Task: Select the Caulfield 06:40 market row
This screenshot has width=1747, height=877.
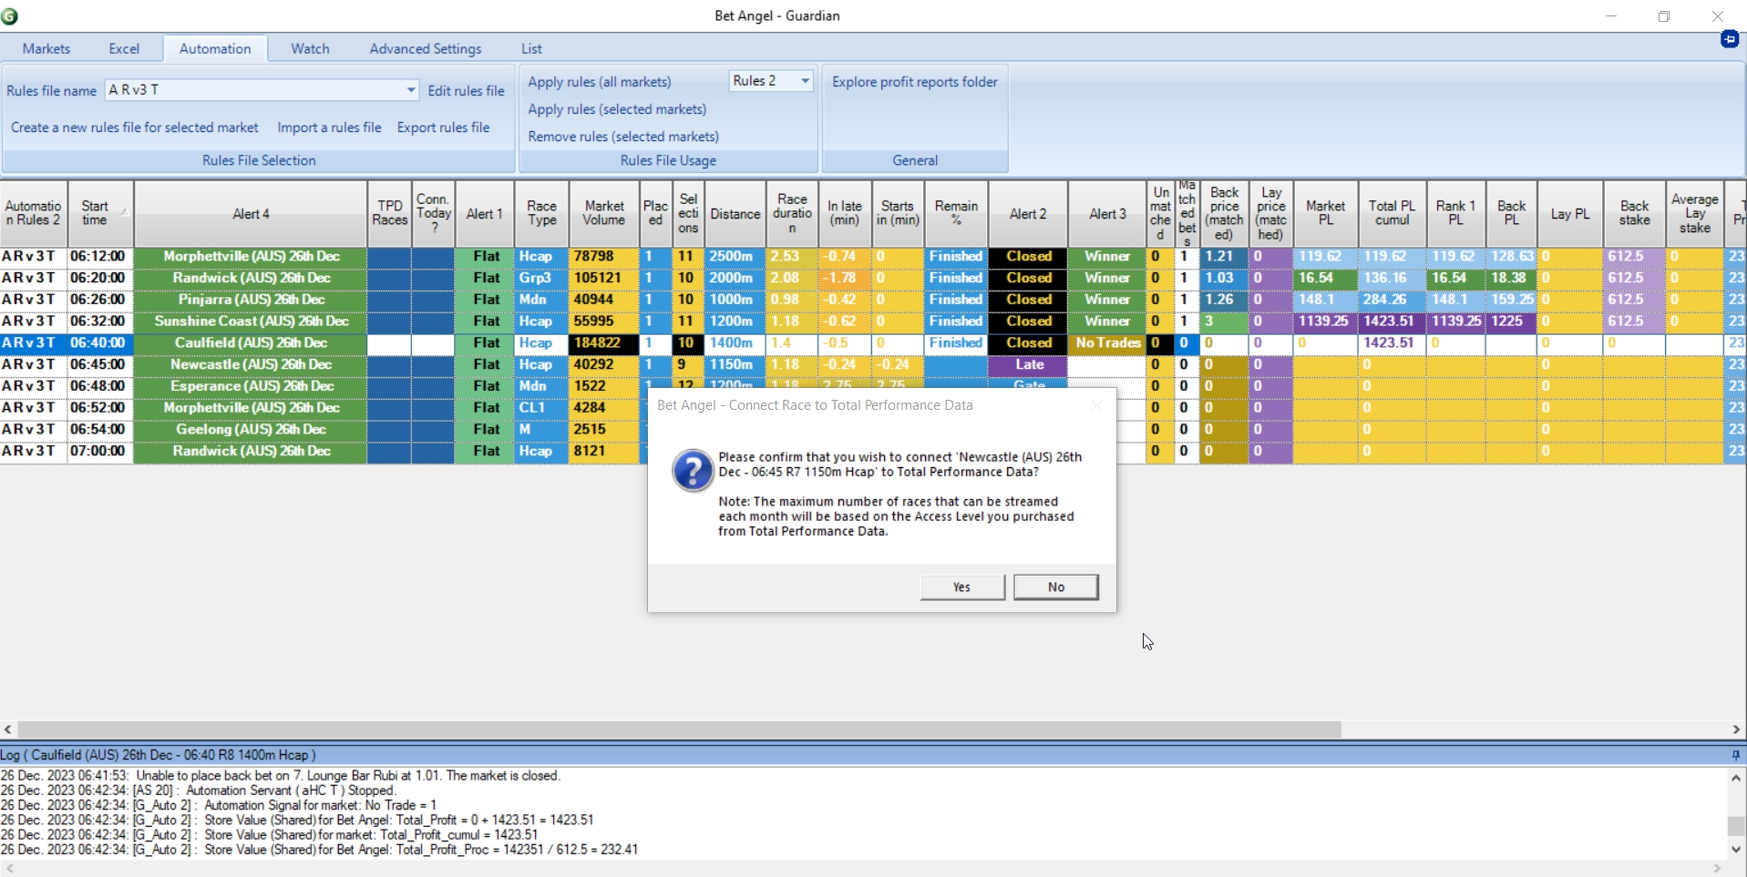Action: tap(251, 343)
